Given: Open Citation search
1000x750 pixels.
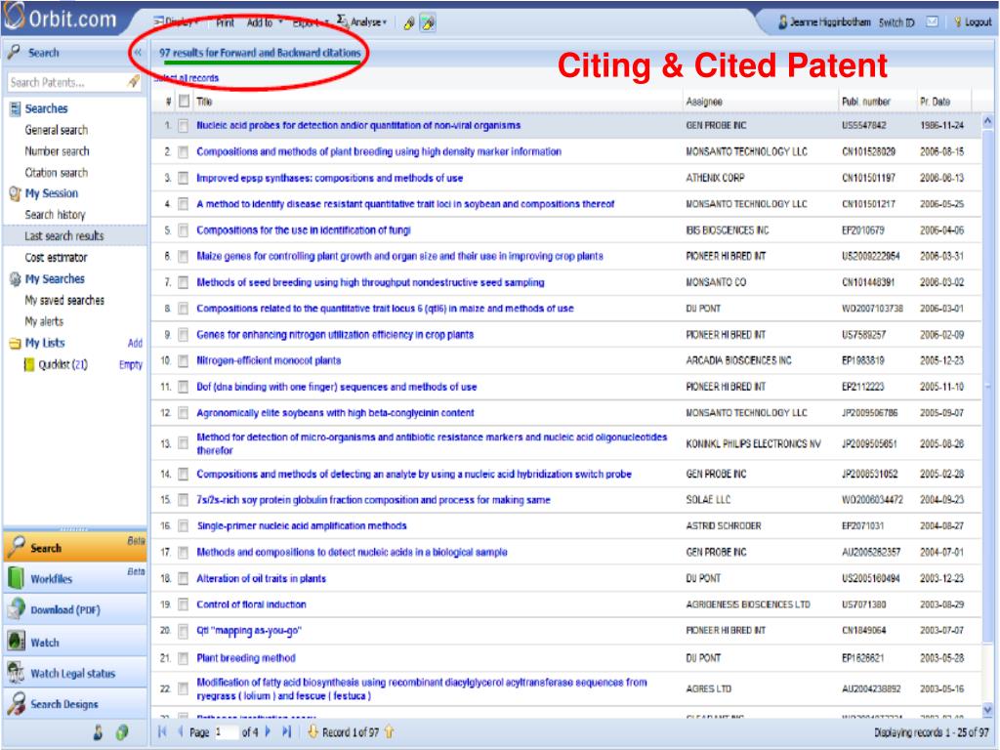Looking at the screenshot, I should tap(56, 173).
